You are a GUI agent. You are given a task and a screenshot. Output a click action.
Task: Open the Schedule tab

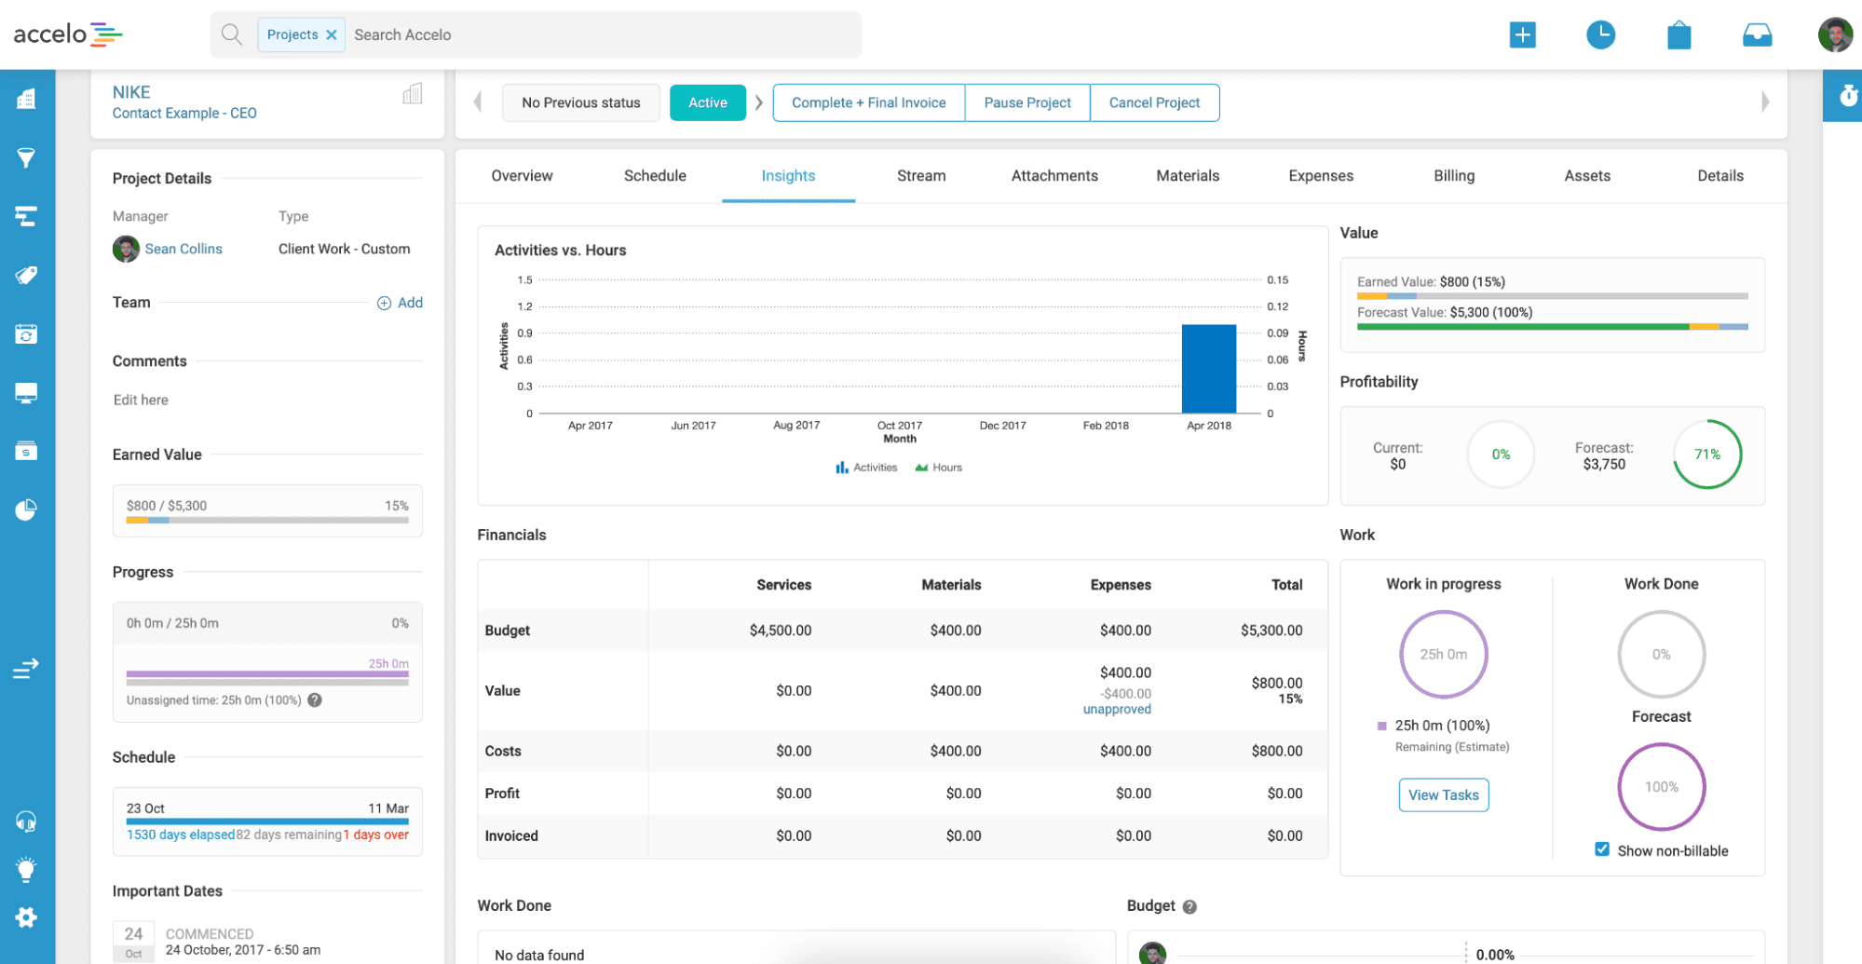[655, 176]
